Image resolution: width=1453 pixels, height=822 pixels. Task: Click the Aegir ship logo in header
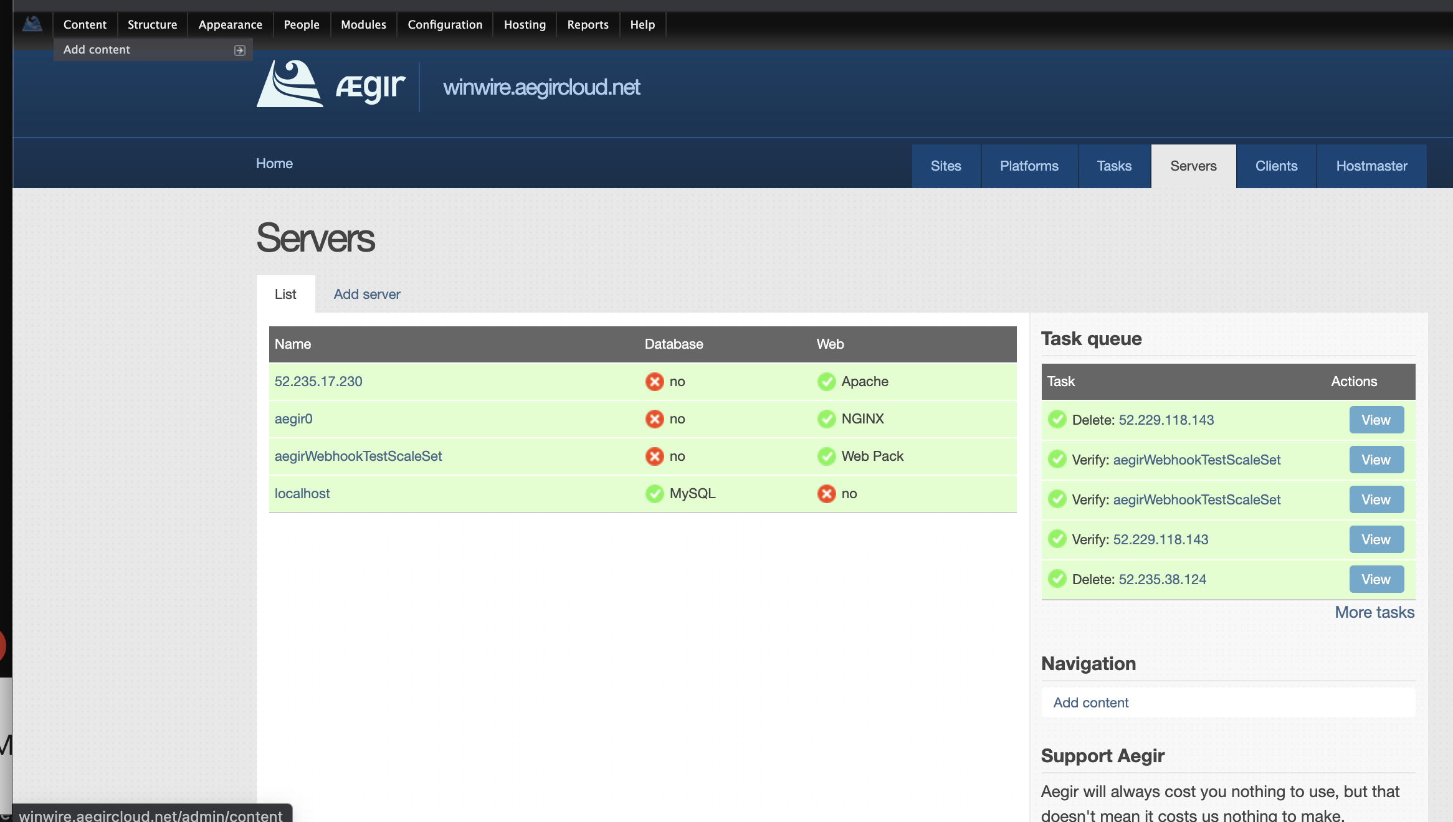[290, 84]
